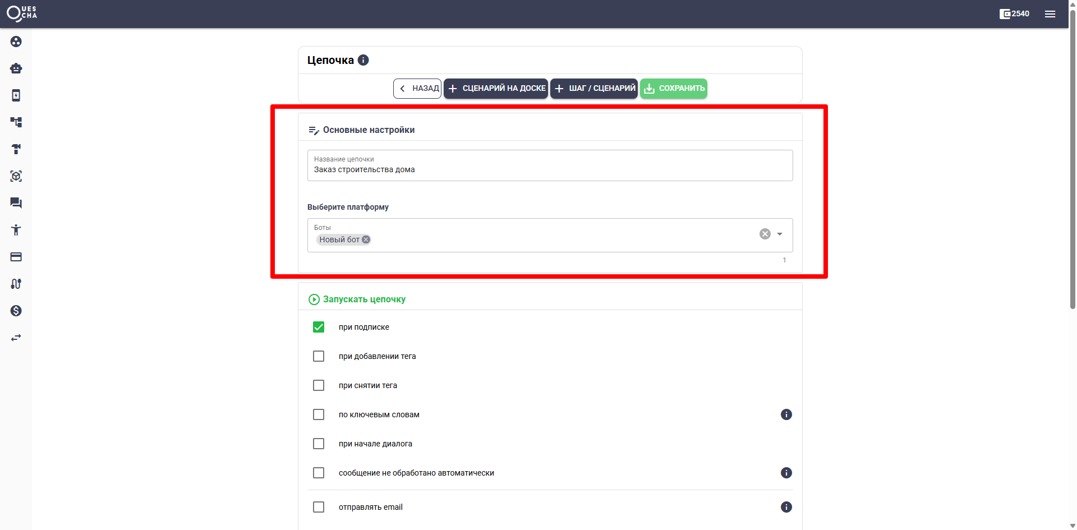
Task: Tick сообщение не обработано автоматически checkbox
Action: [x=319, y=473]
